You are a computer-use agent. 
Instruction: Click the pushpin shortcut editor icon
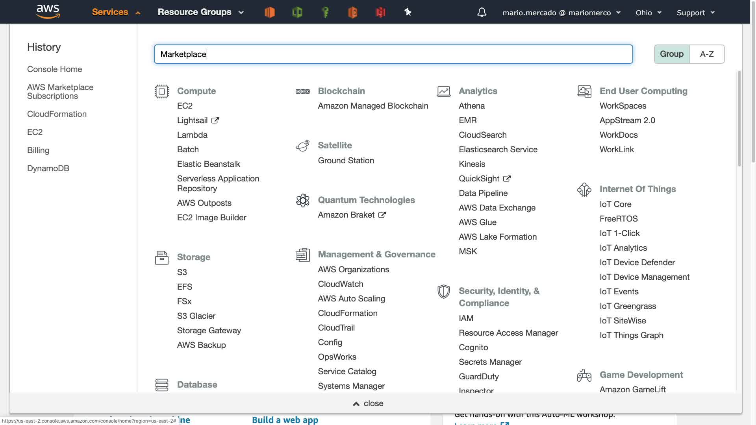(408, 13)
